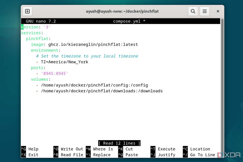243x162 pixels.
Task: Place cursor on the 'volumes:' line
Action: (x=40, y=79)
